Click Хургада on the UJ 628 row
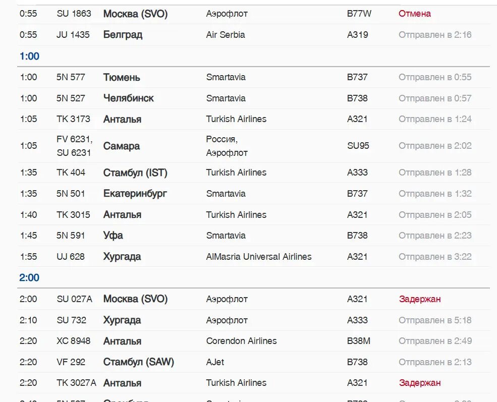This screenshot has width=497, height=402. [x=122, y=257]
